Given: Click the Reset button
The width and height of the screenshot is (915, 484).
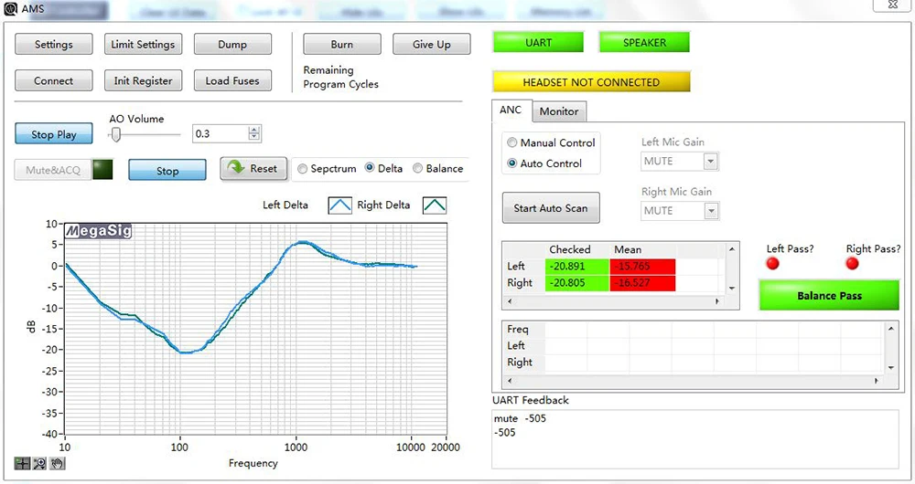Looking at the screenshot, I should click(253, 169).
